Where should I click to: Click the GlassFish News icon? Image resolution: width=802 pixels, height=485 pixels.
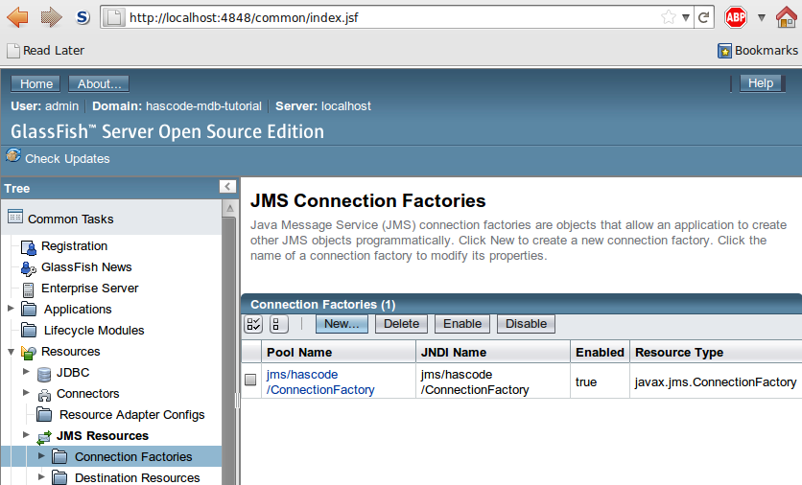tap(28, 268)
